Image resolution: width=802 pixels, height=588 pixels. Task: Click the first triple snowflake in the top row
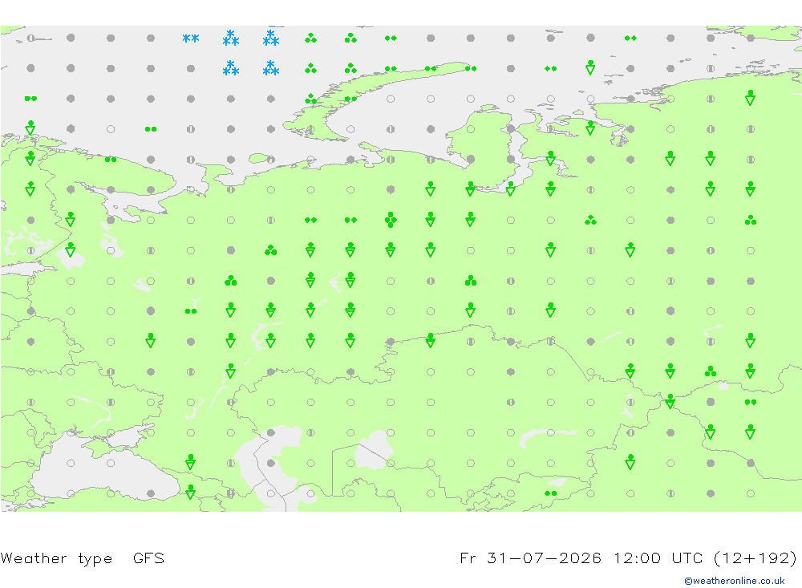[231, 38]
